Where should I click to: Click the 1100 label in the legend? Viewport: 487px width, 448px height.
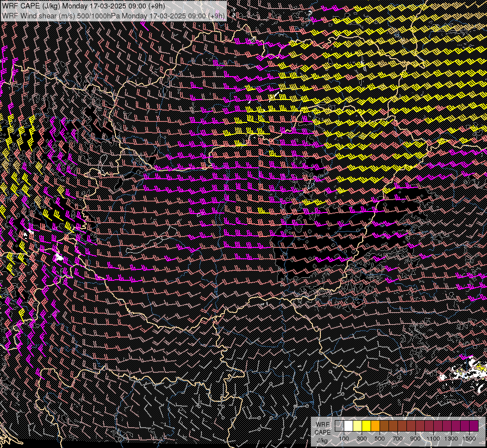[433, 439]
